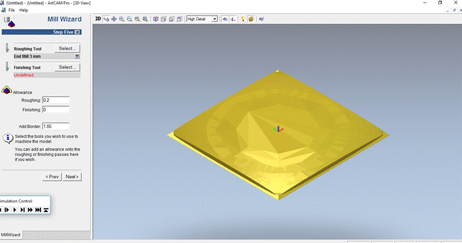Image resolution: width=462 pixels, height=243 pixels.
Task: Go back with the Prev button
Action: [52, 177]
